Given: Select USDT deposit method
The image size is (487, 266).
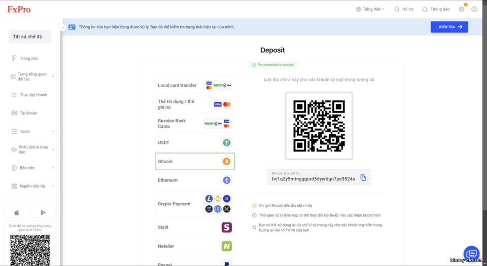Looking at the screenshot, I should point(195,142).
